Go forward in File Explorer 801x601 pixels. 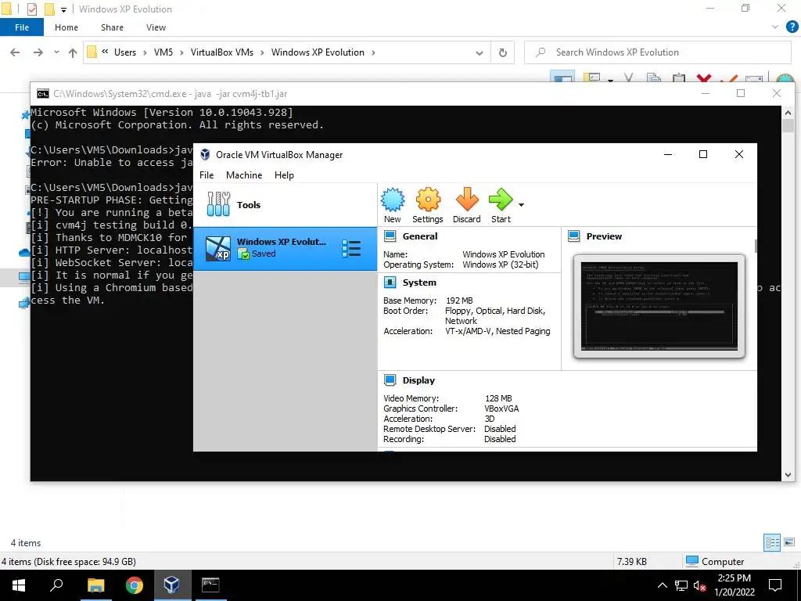(38, 52)
